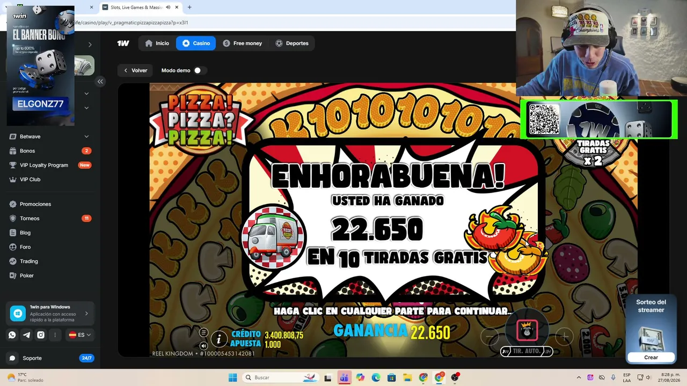Image resolution: width=687 pixels, height=386 pixels.
Task: Click the VIP Loyalty trophy icon
Action: 13,165
